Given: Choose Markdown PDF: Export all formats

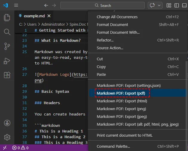Looking at the screenshot, I should pyautogui.click(x=138, y=124).
